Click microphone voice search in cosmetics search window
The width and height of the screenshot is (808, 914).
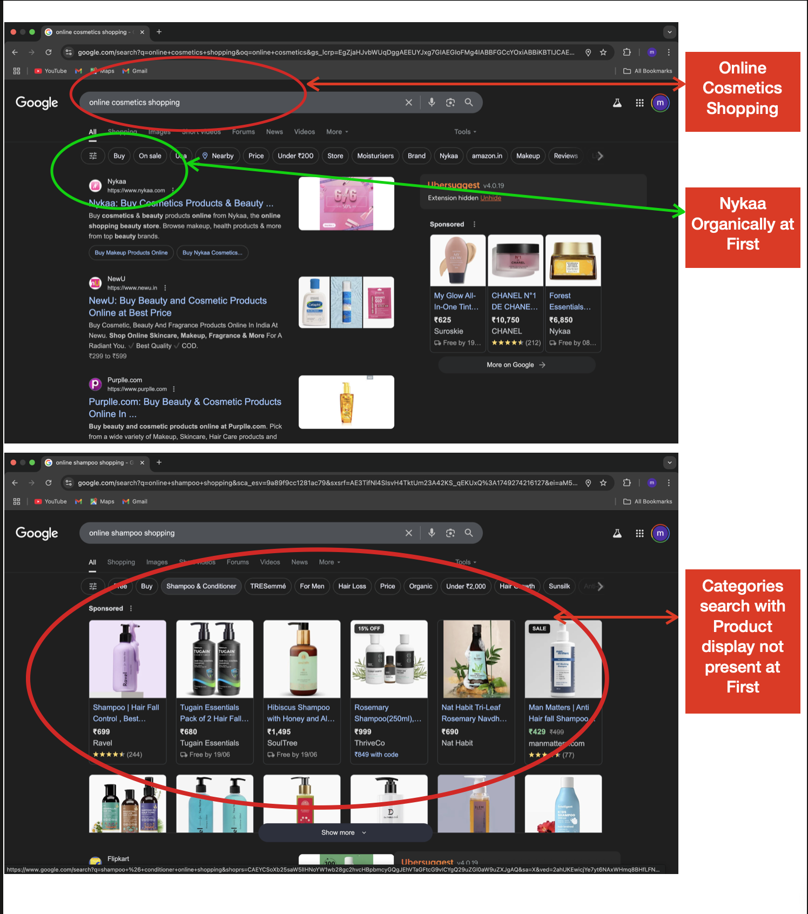pyautogui.click(x=432, y=102)
